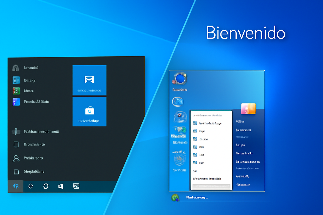This screenshot has height=215, width=323.
Task: Click the shopping bag icon on the Store tile
Action: [x=89, y=111]
